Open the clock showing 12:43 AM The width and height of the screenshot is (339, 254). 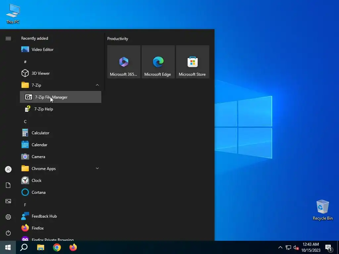pos(311,247)
